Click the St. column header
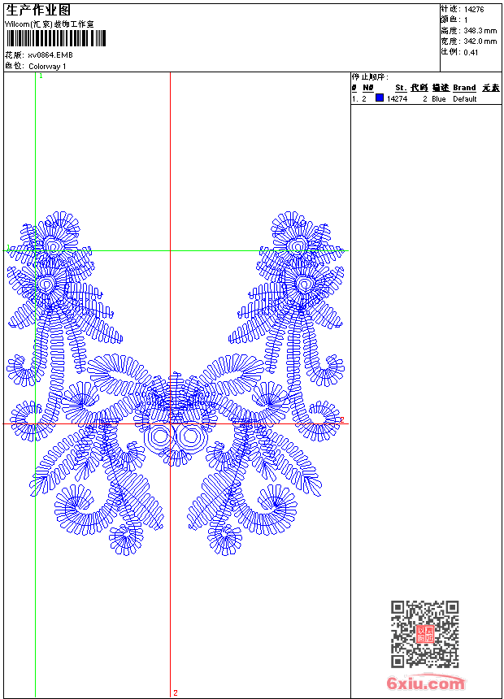This screenshot has height=699, width=504. pyautogui.click(x=401, y=88)
